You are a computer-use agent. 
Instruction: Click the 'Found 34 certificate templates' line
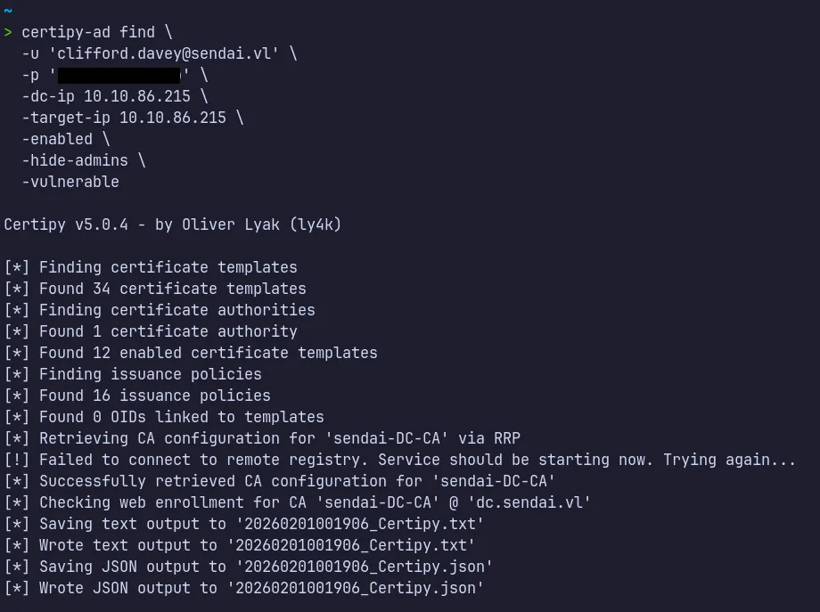[x=172, y=289]
